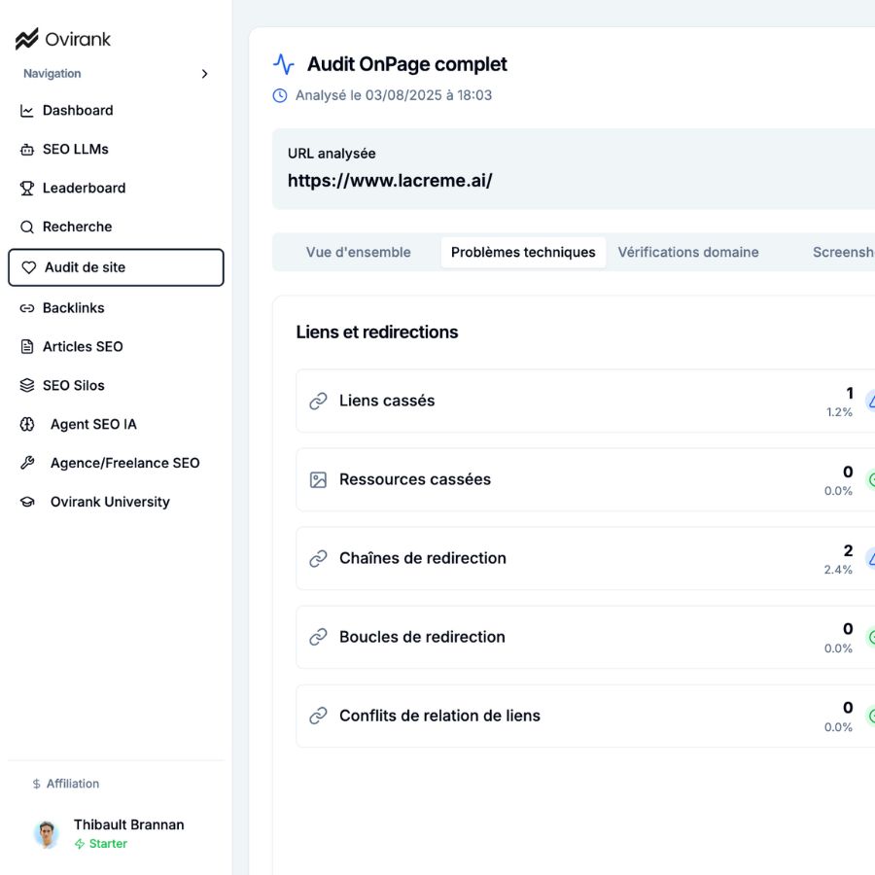Screen dimensions: 875x875
Task: Click the clock icon next to analysis date
Action: [x=280, y=95]
